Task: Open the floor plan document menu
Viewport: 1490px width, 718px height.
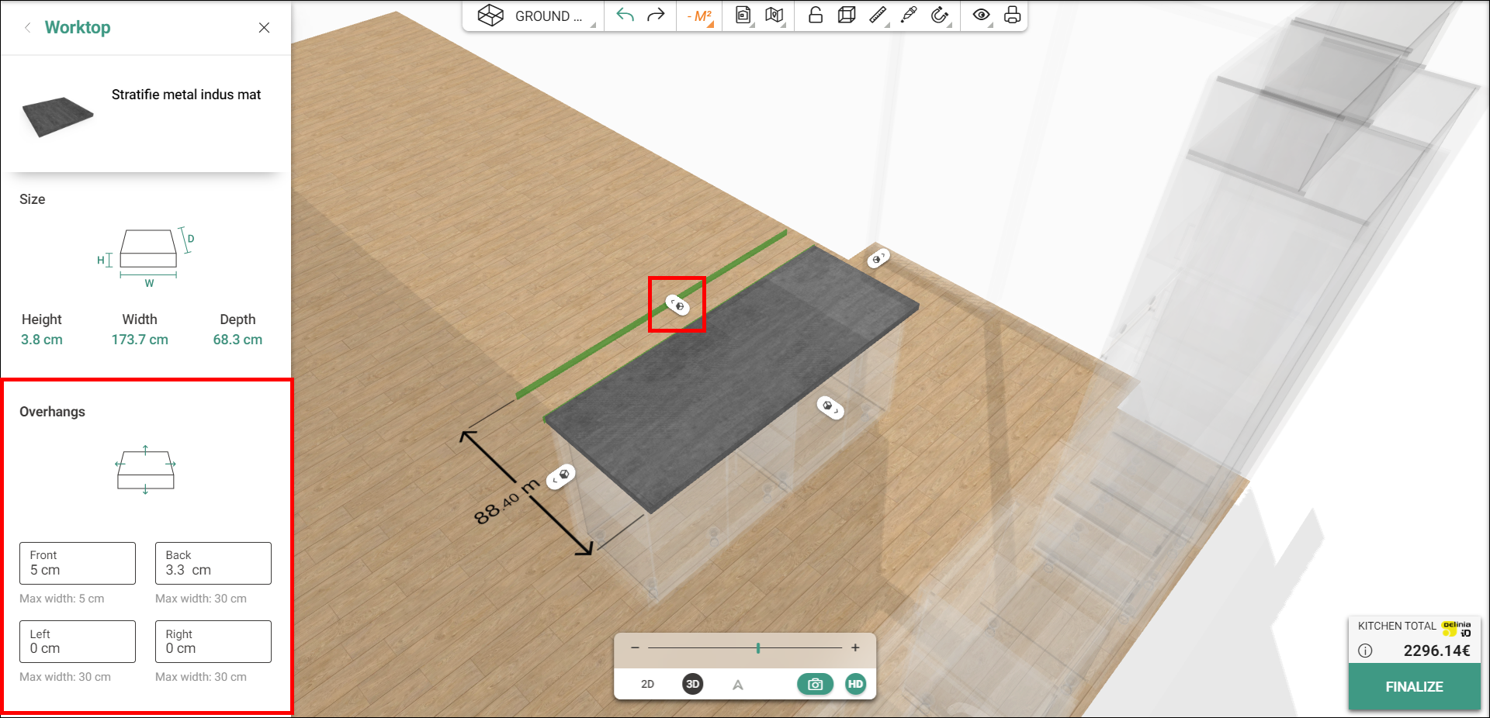Action: tap(743, 16)
